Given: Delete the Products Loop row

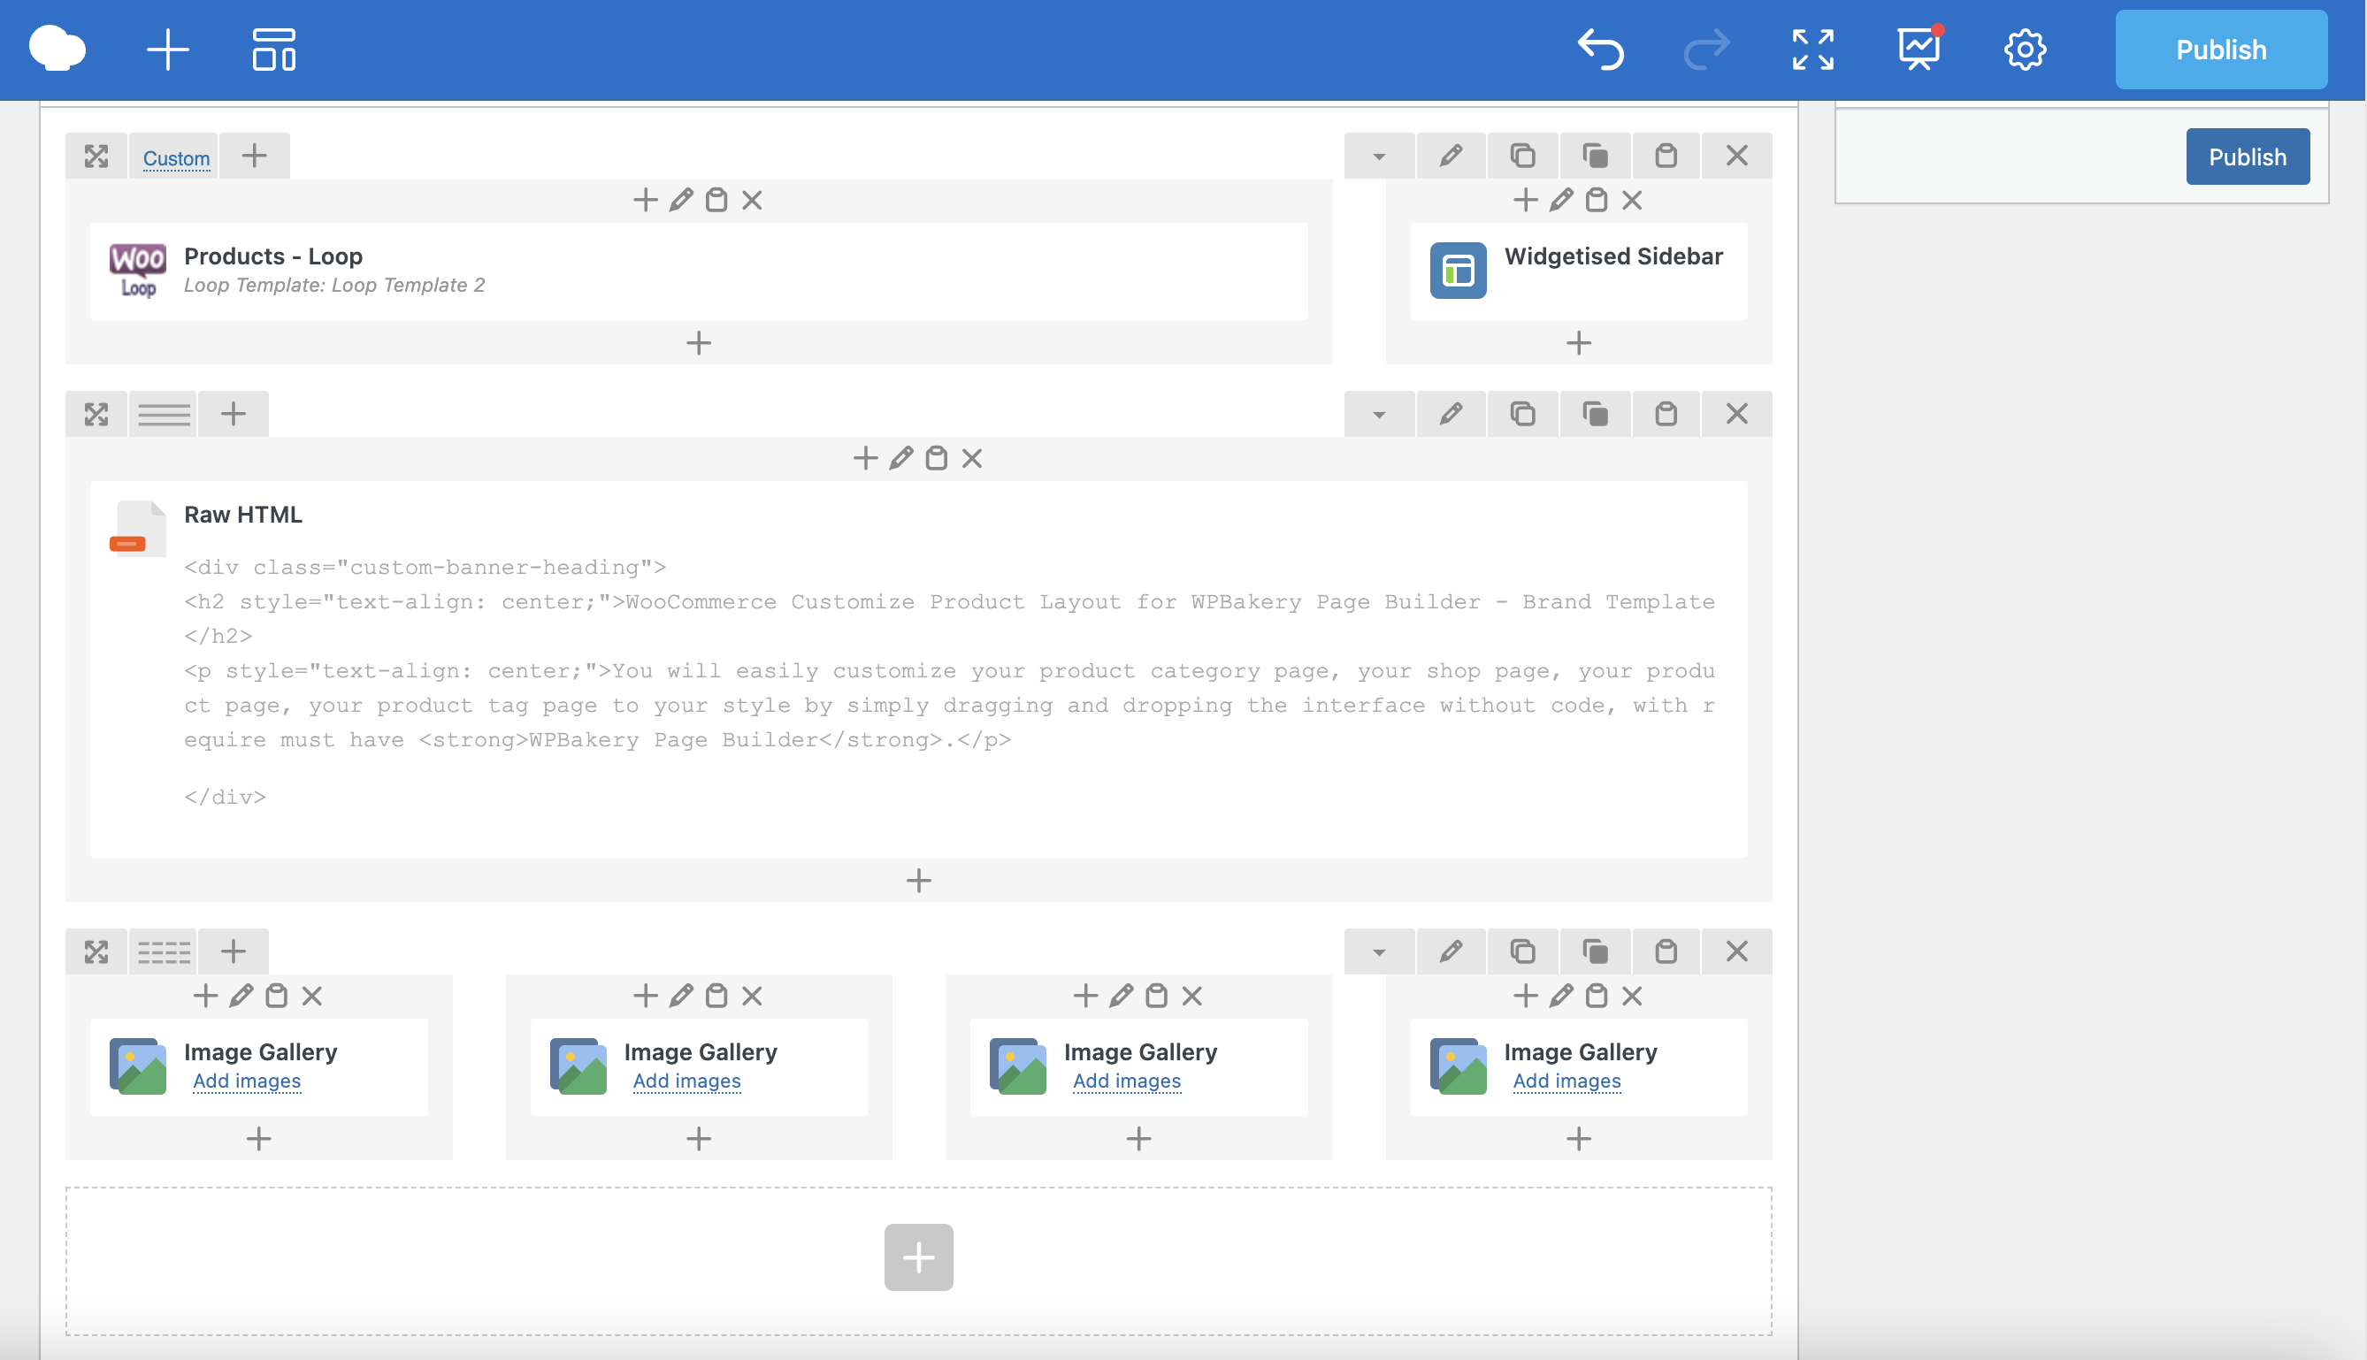Looking at the screenshot, I should click(1736, 155).
